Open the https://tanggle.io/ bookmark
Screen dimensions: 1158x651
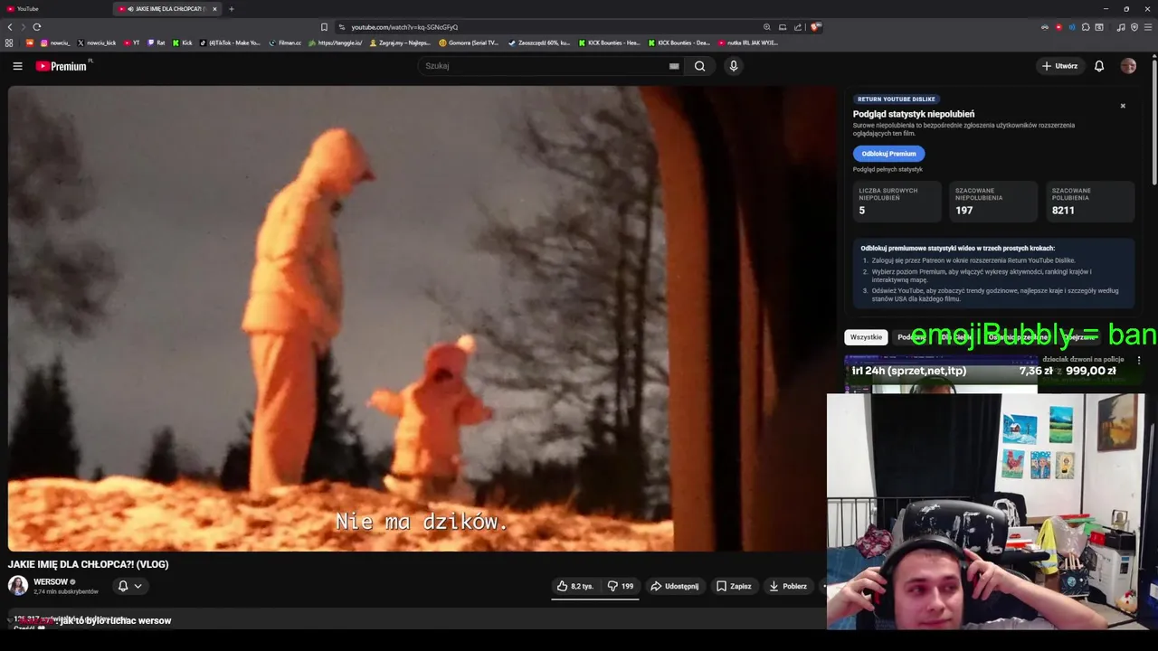coord(336,42)
